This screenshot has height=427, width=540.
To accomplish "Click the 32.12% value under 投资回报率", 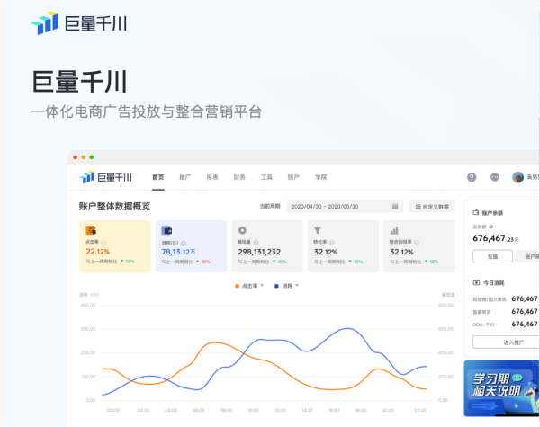I will click(x=401, y=252).
